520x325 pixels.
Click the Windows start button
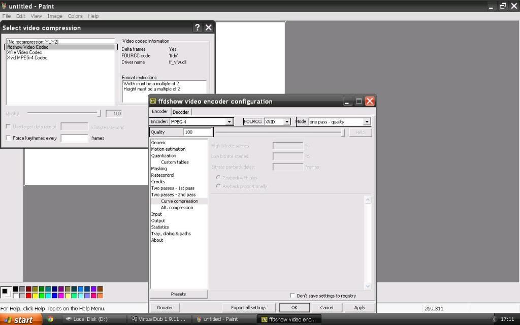tap(18, 319)
